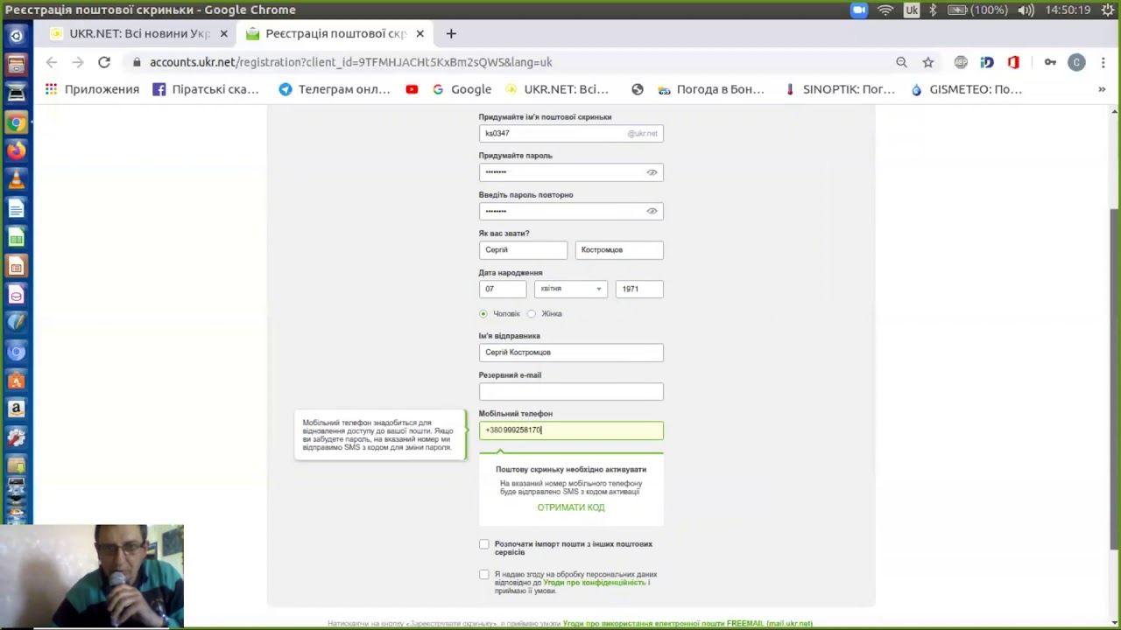The width and height of the screenshot is (1121, 630).
Task: Tick the personal data consent checkbox
Action: [x=484, y=575]
